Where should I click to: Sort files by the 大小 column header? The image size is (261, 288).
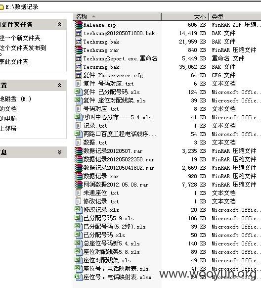tap(185, 17)
